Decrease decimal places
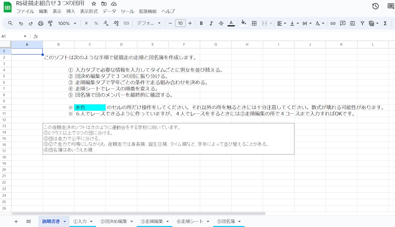The width and height of the screenshot is (395, 227). click(x=106, y=23)
